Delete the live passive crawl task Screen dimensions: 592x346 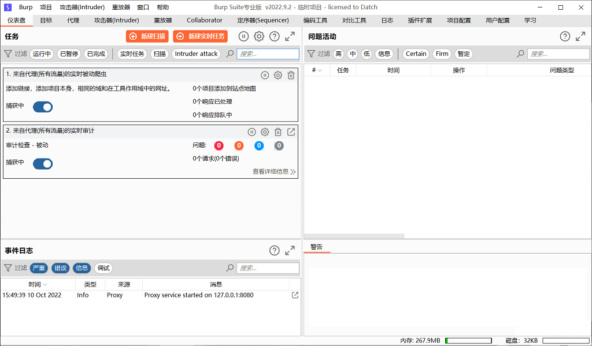(x=291, y=76)
